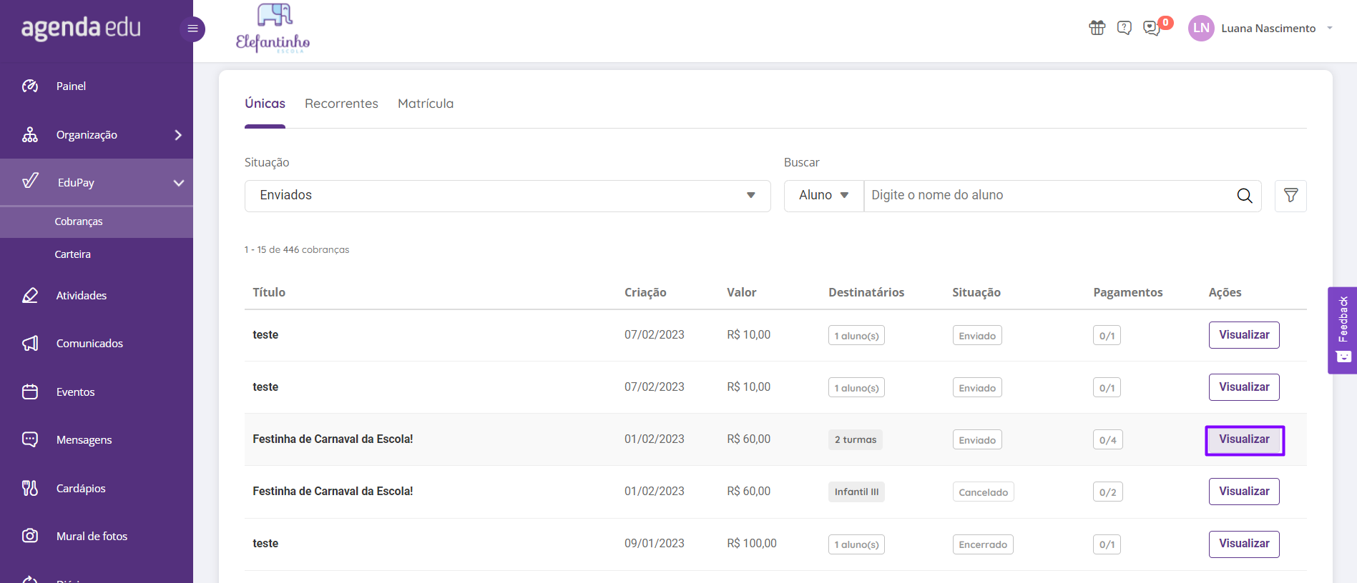Open the Aluno search type dropdown

click(x=823, y=196)
